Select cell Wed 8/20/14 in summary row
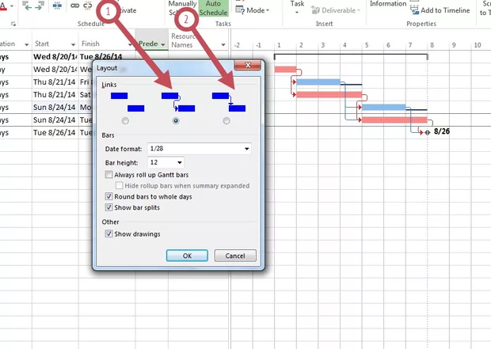 tap(55, 57)
